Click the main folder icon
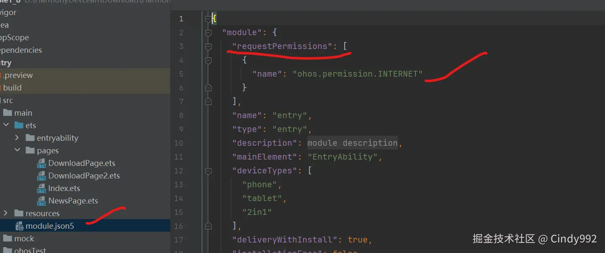 click(x=8, y=113)
